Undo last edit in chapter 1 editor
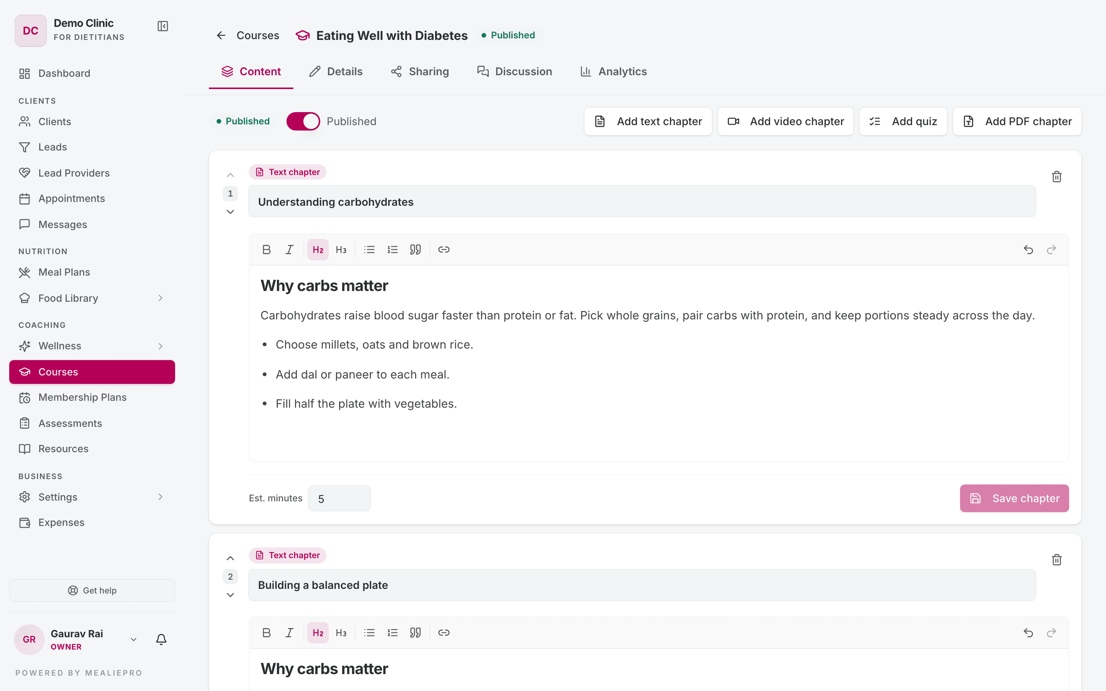This screenshot has width=1106, height=691. [x=1028, y=250]
